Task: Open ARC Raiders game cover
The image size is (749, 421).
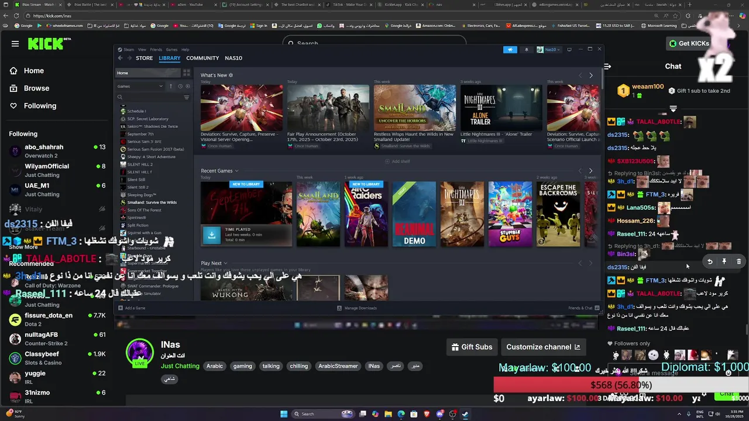Action: click(366, 214)
